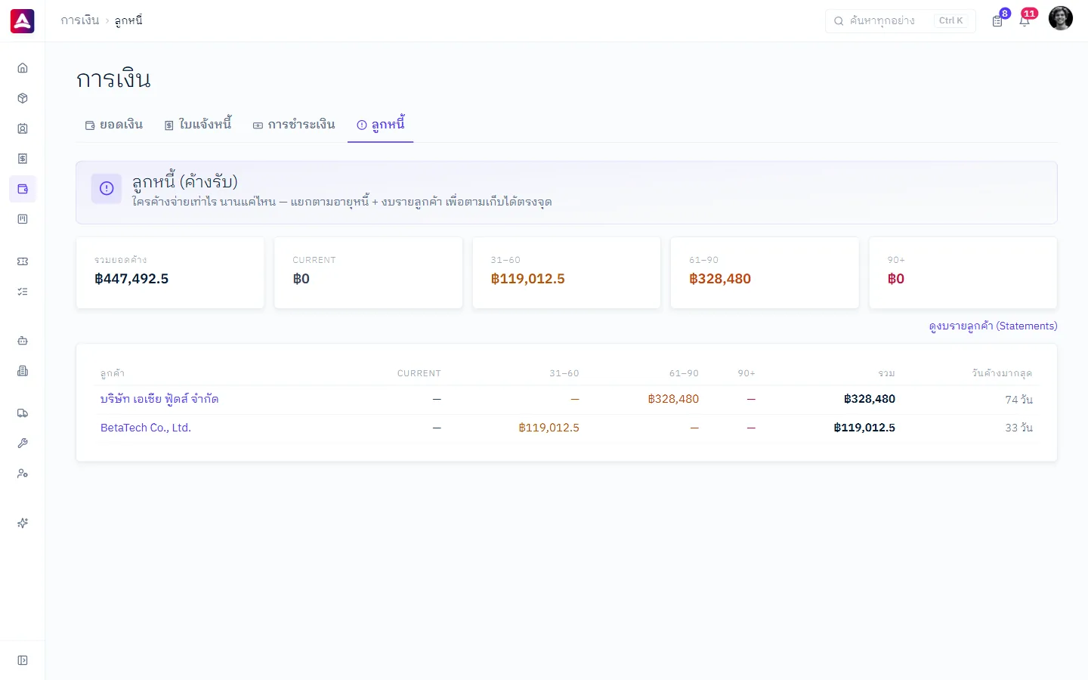This screenshot has height=680, width=1088.
Task: Open the box (products) sidebar icon
Action: pyautogui.click(x=23, y=98)
